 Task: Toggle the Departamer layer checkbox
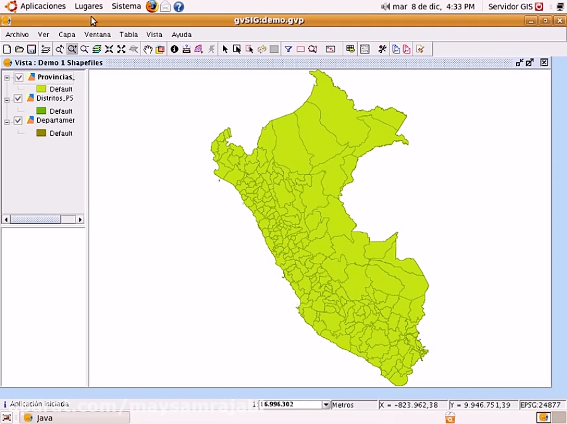(x=18, y=120)
